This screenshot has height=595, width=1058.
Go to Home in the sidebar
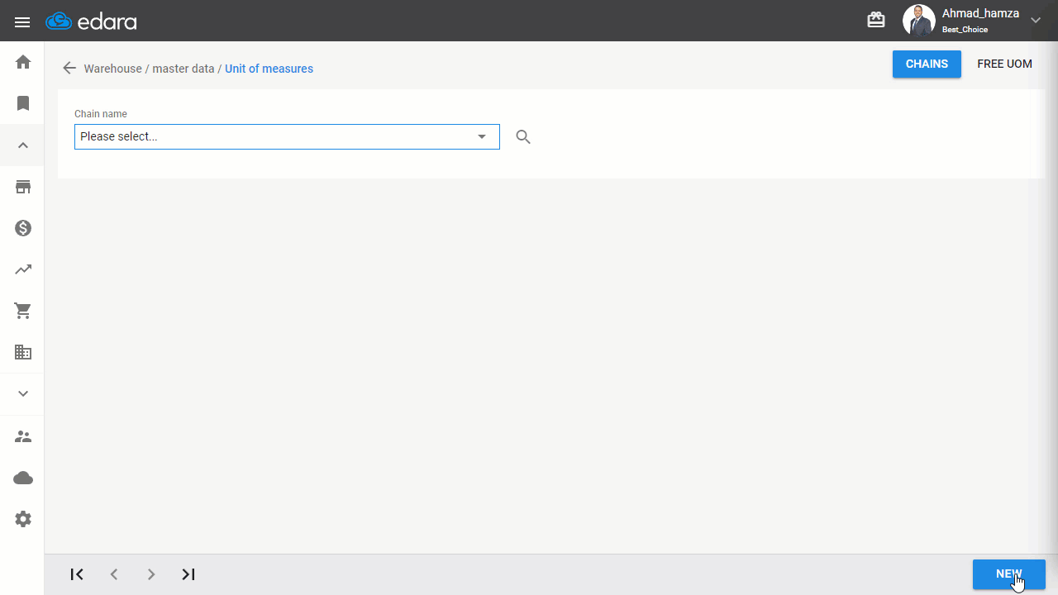23,62
